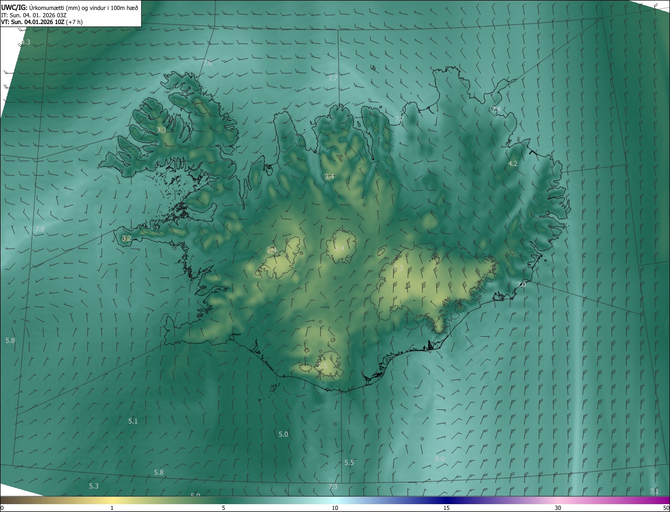Select the 5 tick label on the colour scale
Image resolution: width=670 pixels, height=512 pixels.
224,508
